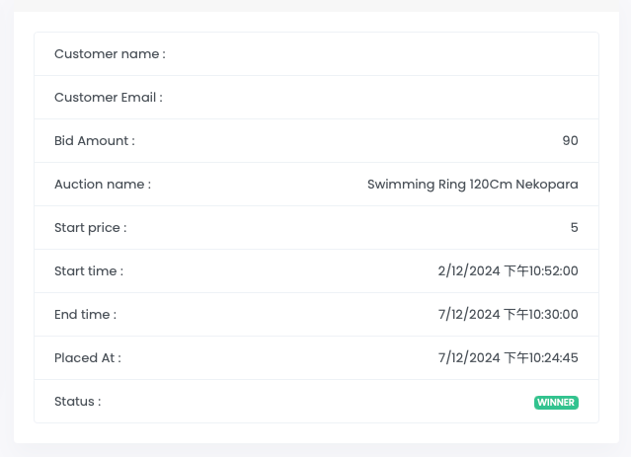Viewport: 631px width, 457px height.
Task: Select the start price value 5
Action: pyautogui.click(x=574, y=228)
